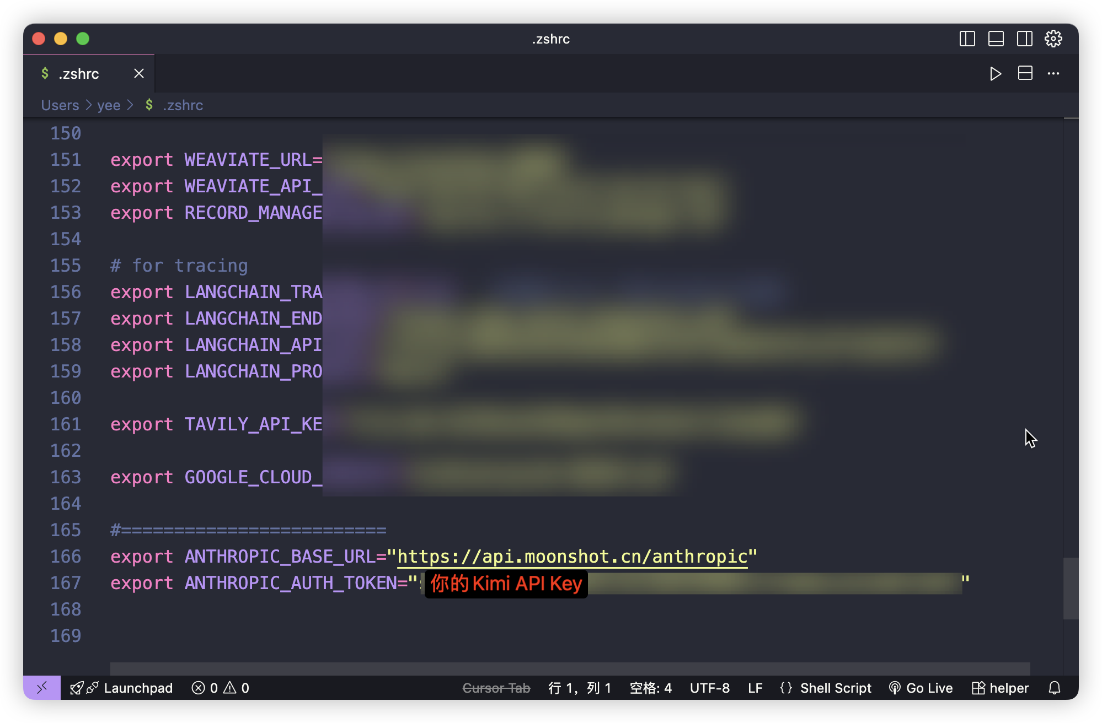
Task: Open the editor More Actions ellipsis menu
Action: pyautogui.click(x=1053, y=73)
